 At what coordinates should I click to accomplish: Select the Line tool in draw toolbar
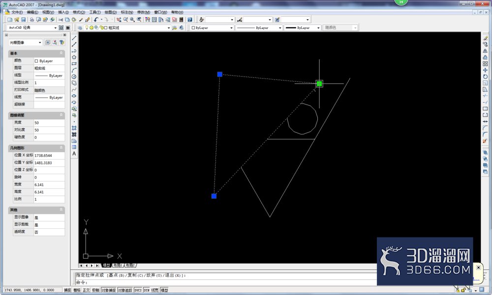point(74,38)
